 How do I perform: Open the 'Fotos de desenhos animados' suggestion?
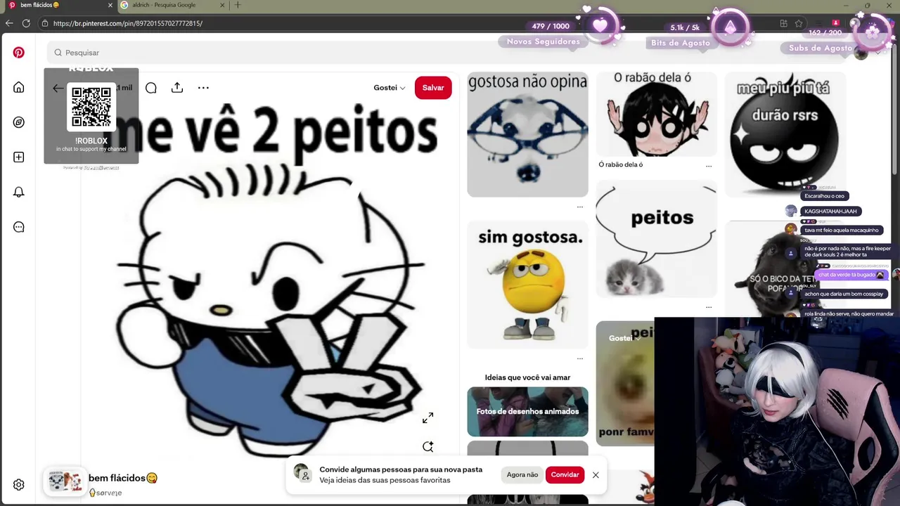(x=527, y=412)
